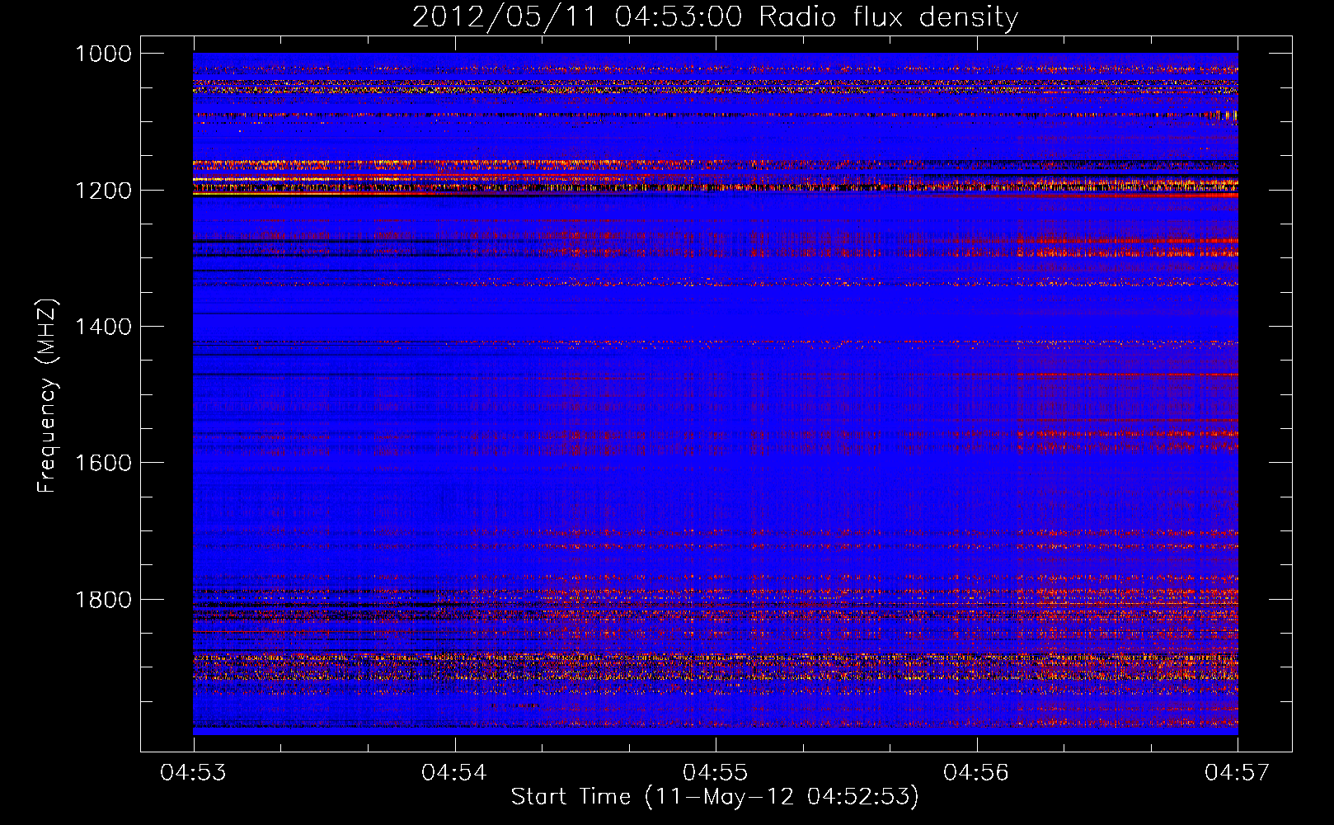Screen dimensions: 1334x825
Task: Click the 04:56 time tick label
Action: pyautogui.click(x=977, y=772)
